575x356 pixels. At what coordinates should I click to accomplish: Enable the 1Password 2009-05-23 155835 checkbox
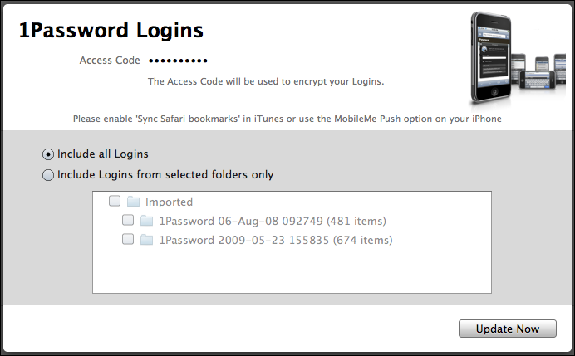(128, 239)
